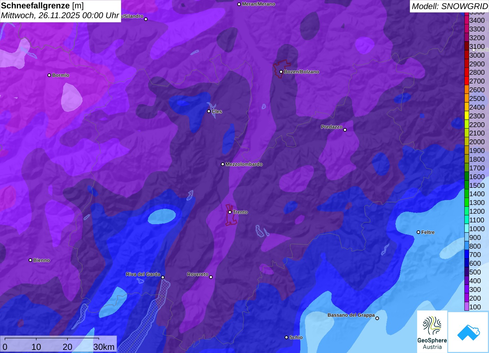Click the Feltre label text

click(x=428, y=232)
